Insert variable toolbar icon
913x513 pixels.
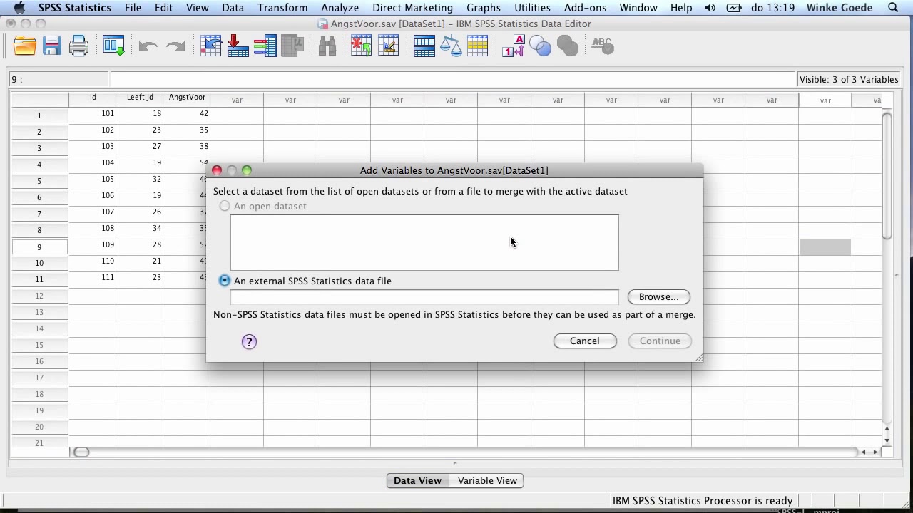(388, 46)
